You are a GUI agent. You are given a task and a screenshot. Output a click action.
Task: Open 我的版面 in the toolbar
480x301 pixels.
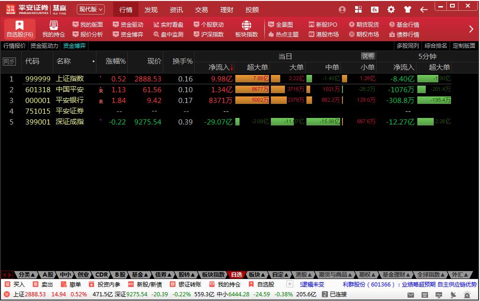tap(87, 24)
